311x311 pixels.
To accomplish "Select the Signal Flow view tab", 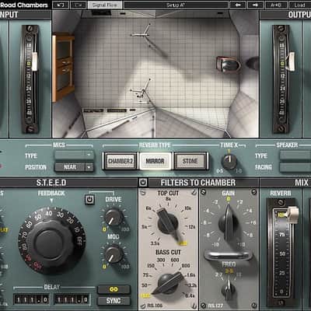I will click(105, 5).
